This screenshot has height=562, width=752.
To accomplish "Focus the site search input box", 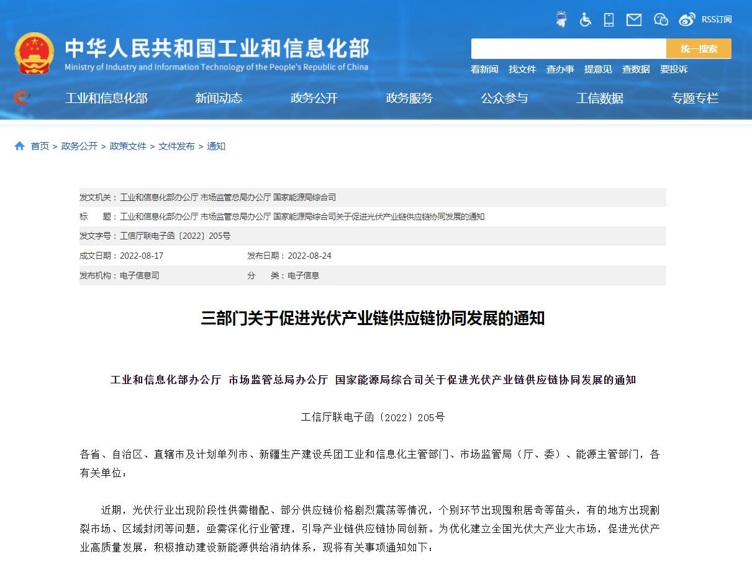I will [x=568, y=48].
